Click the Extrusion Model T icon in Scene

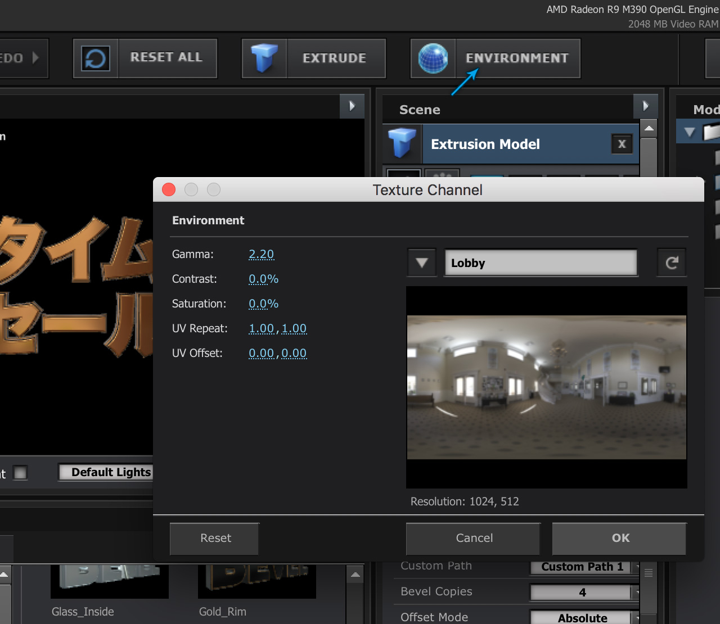(402, 143)
